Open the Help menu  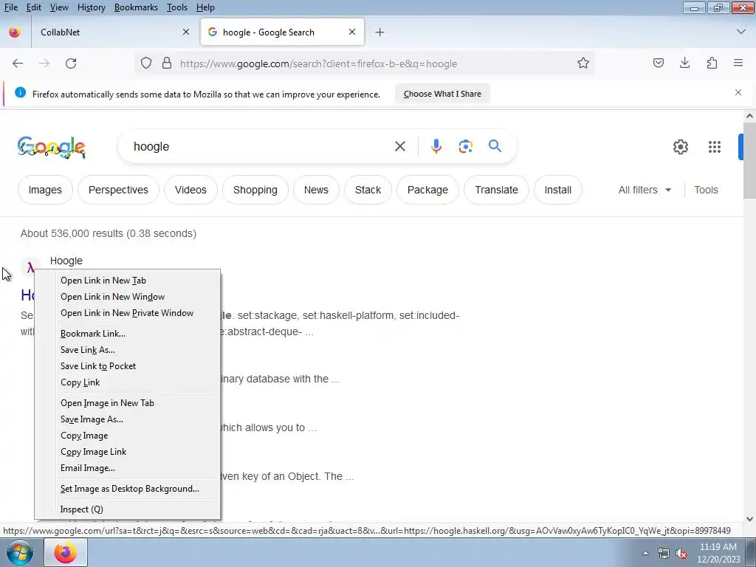(x=205, y=7)
